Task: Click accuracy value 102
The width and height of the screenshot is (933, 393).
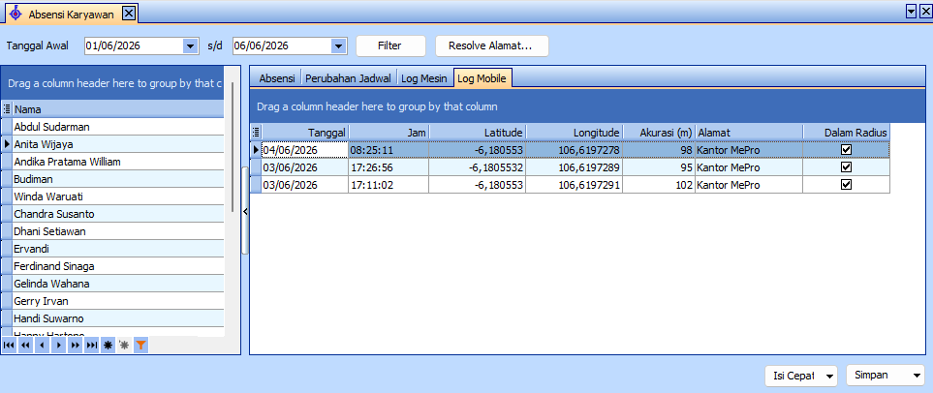Action: click(659, 185)
